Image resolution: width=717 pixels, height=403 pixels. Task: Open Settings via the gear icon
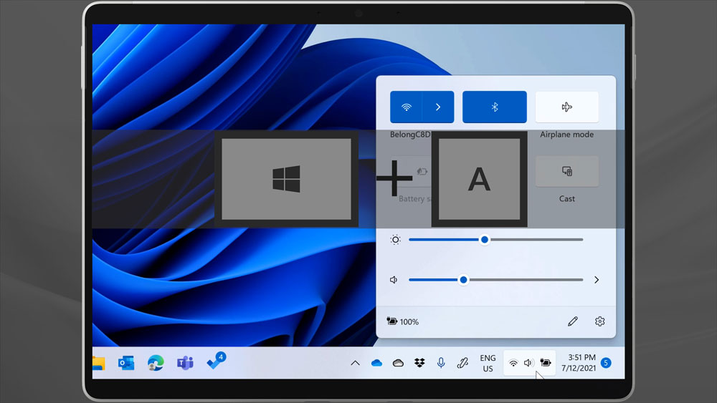point(600,321)
